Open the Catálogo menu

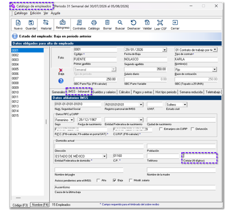click(21, 13)
